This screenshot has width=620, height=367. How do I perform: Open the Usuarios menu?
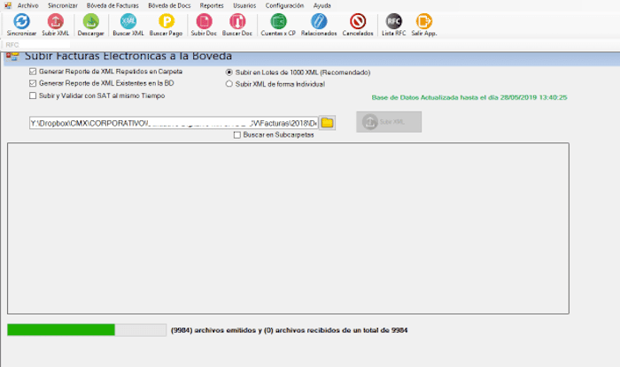[244, 5]
